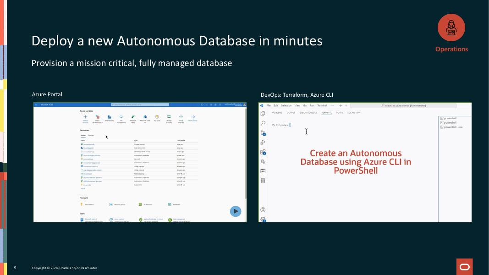Image resolution: width=489 pixels, height=275 pixels.
Task: Click the Create a resource plus icon
Action: point(85,117)
